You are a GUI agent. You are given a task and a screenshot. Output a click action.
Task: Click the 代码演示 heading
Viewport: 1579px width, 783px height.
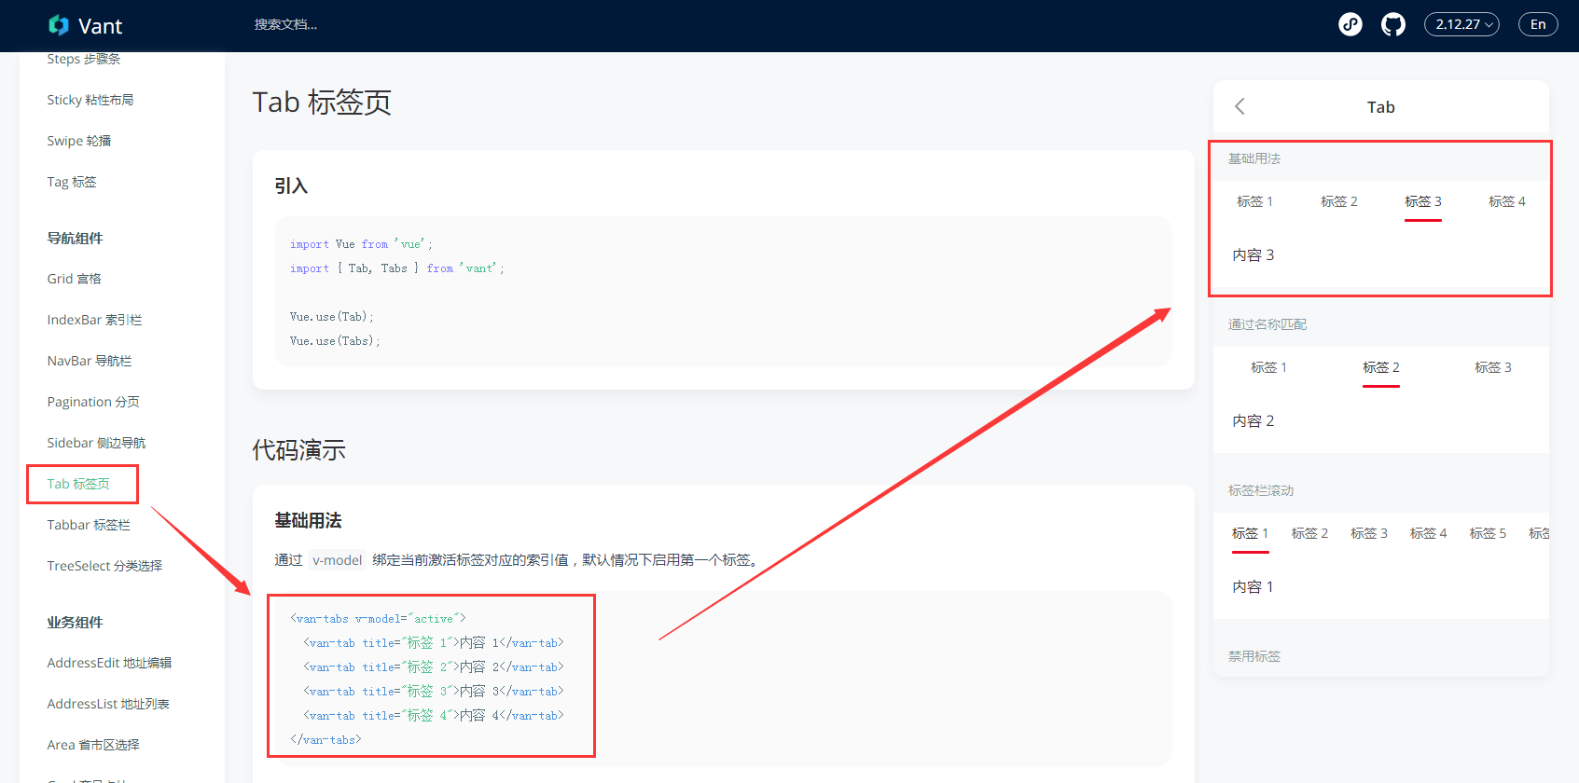(299, 450)
